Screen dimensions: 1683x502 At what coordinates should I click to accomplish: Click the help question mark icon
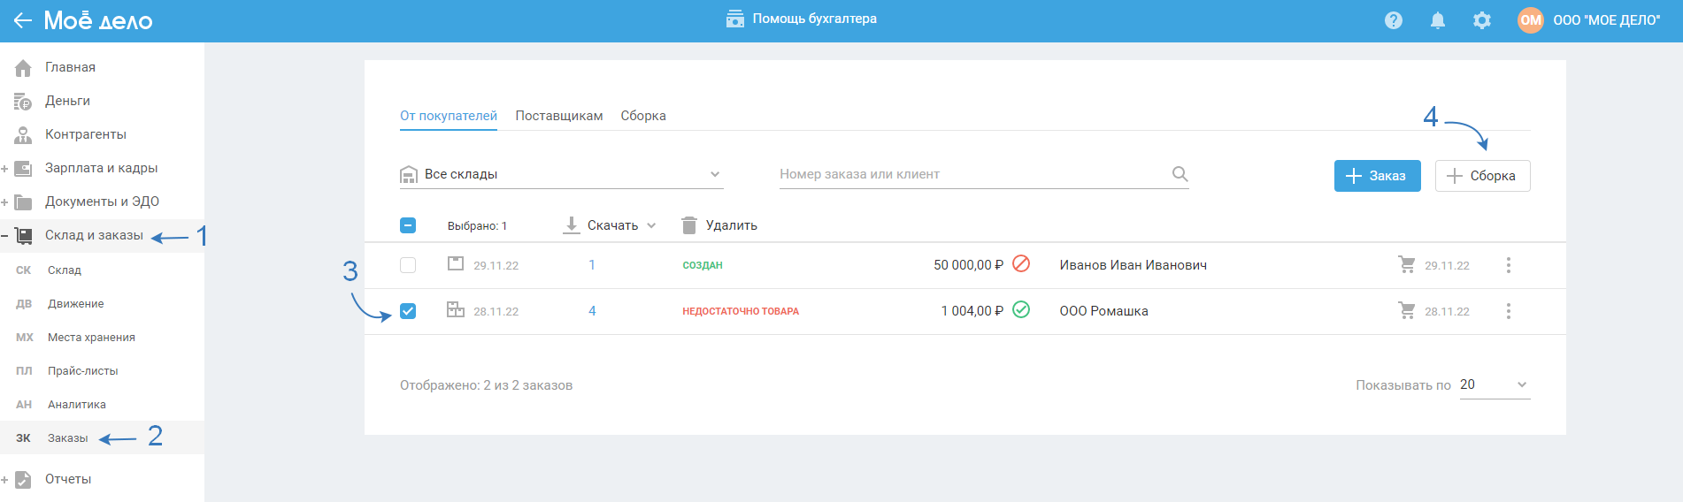[1394, 20]
